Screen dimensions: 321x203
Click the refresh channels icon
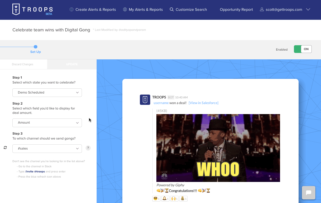tap(5, 148)
